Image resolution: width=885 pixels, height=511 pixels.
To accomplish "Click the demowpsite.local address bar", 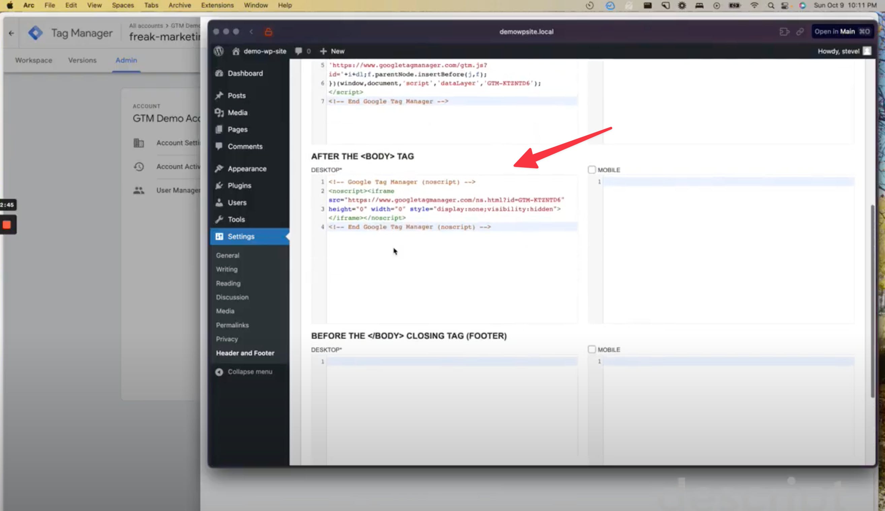I will (x=526, y=32).
